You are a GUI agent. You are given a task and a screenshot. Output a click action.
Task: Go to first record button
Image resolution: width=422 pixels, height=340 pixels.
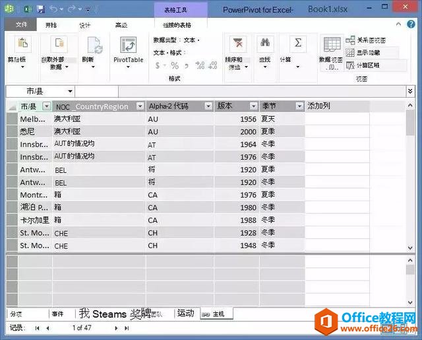click(38, 328)
